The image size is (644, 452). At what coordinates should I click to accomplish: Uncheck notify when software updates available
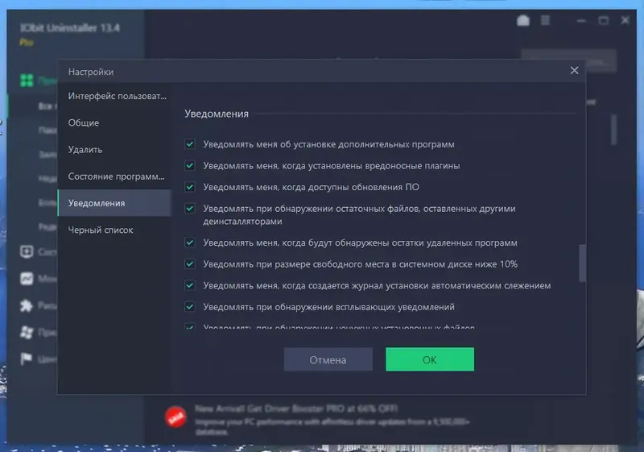click(x=190, y=187)
